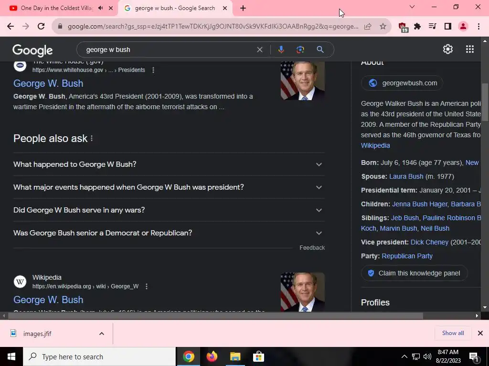Click the vertical scrollbar thumb
The height and width of the screenshot is (366, 489).
point(485,102)
